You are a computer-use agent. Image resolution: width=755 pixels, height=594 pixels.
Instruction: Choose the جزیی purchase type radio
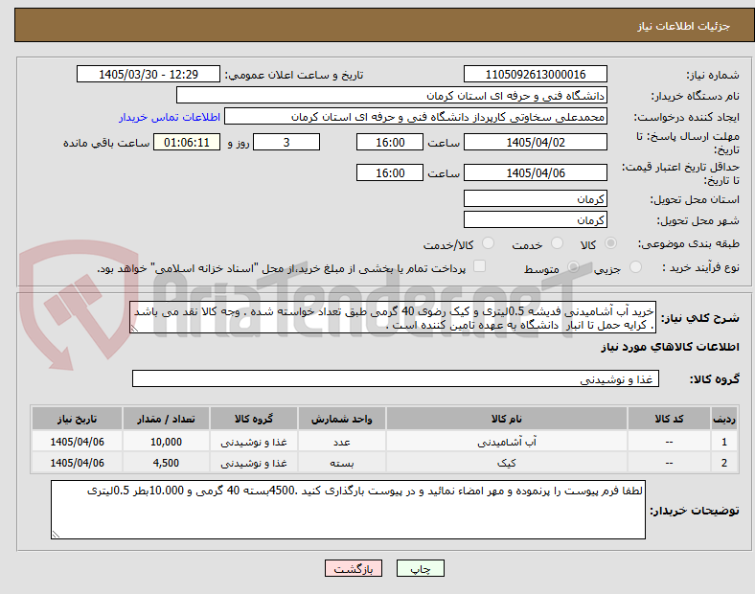(x=635, y=267)
